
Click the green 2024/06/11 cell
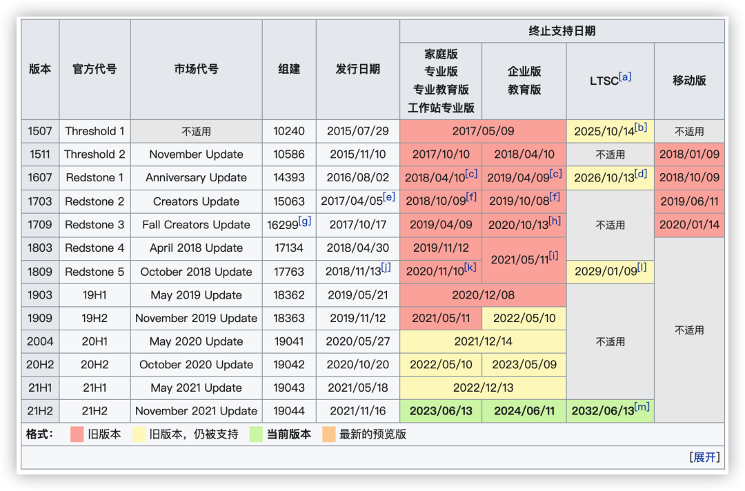pyautogui.click(x=524, y=411)
